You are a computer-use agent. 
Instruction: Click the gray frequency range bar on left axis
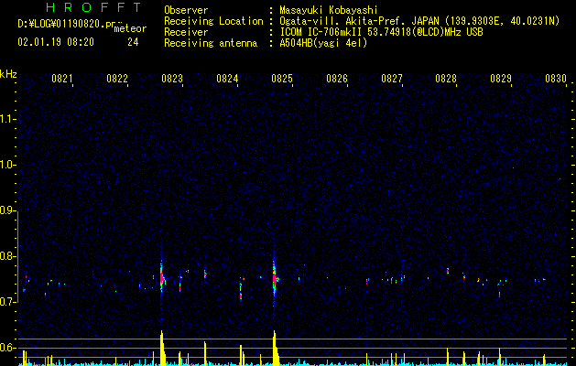tap(17, 256)
